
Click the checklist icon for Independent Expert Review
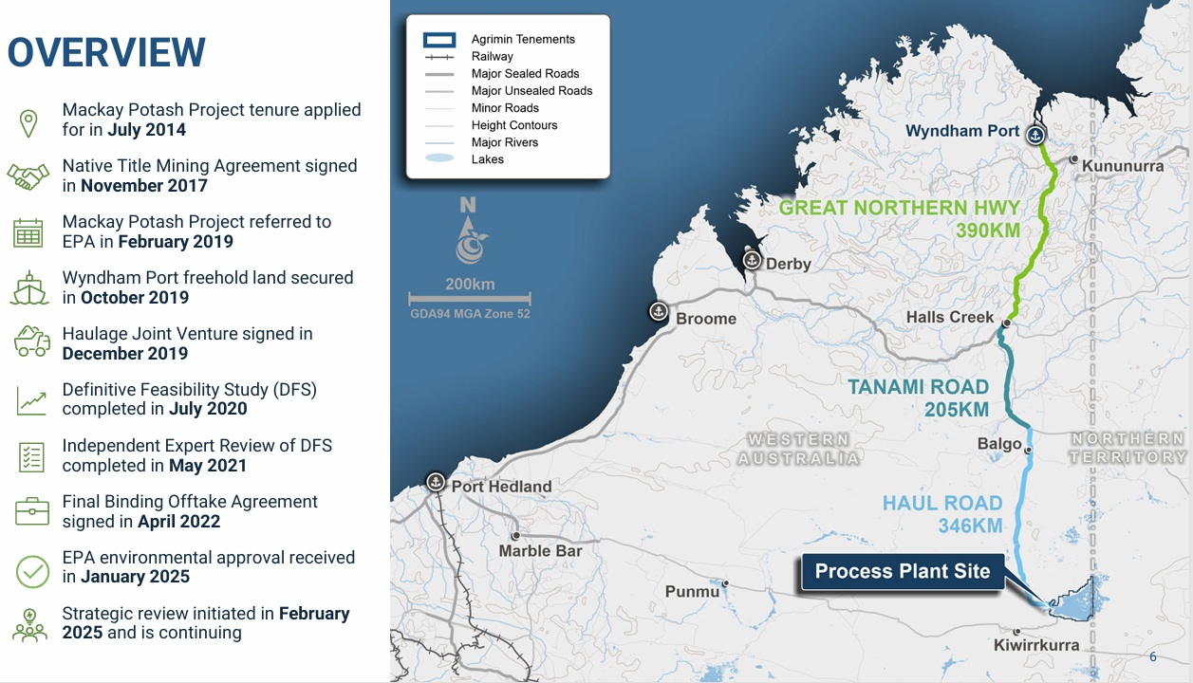click(x=31, y=456)
